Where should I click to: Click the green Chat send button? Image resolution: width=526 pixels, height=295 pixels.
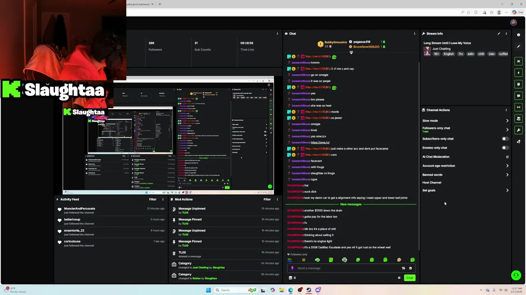point(410,278)
